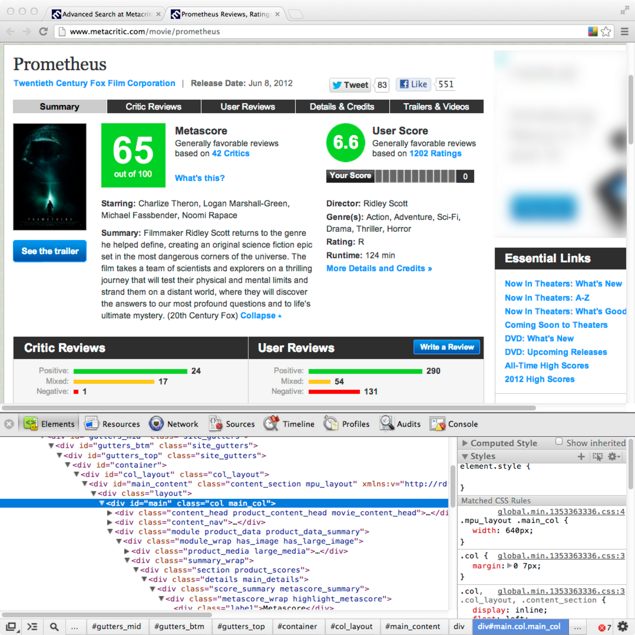Go forward to next page

pos(27,31)
